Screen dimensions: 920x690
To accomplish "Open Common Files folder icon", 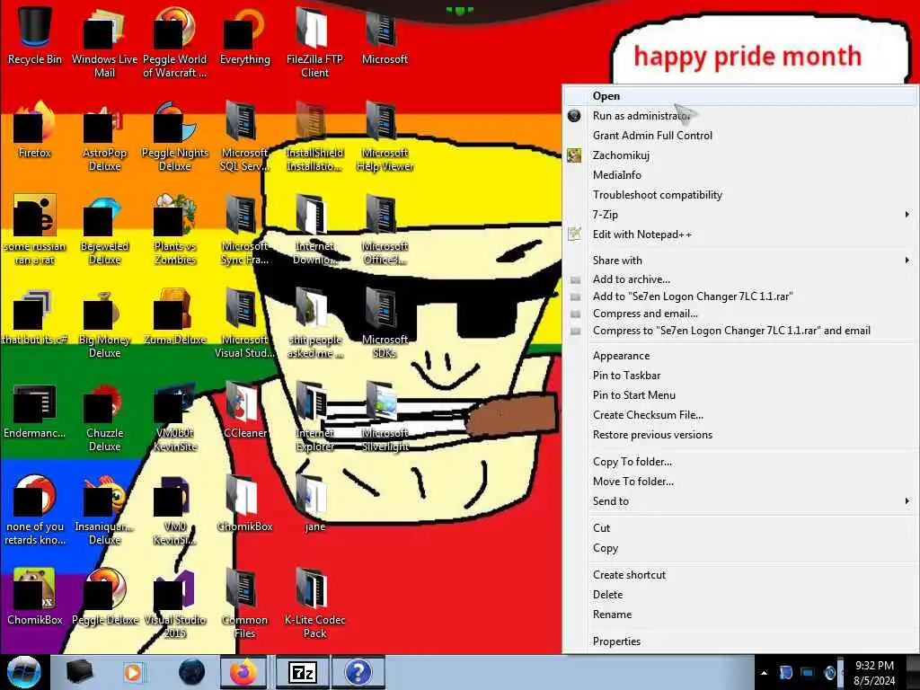I will 244,603.
